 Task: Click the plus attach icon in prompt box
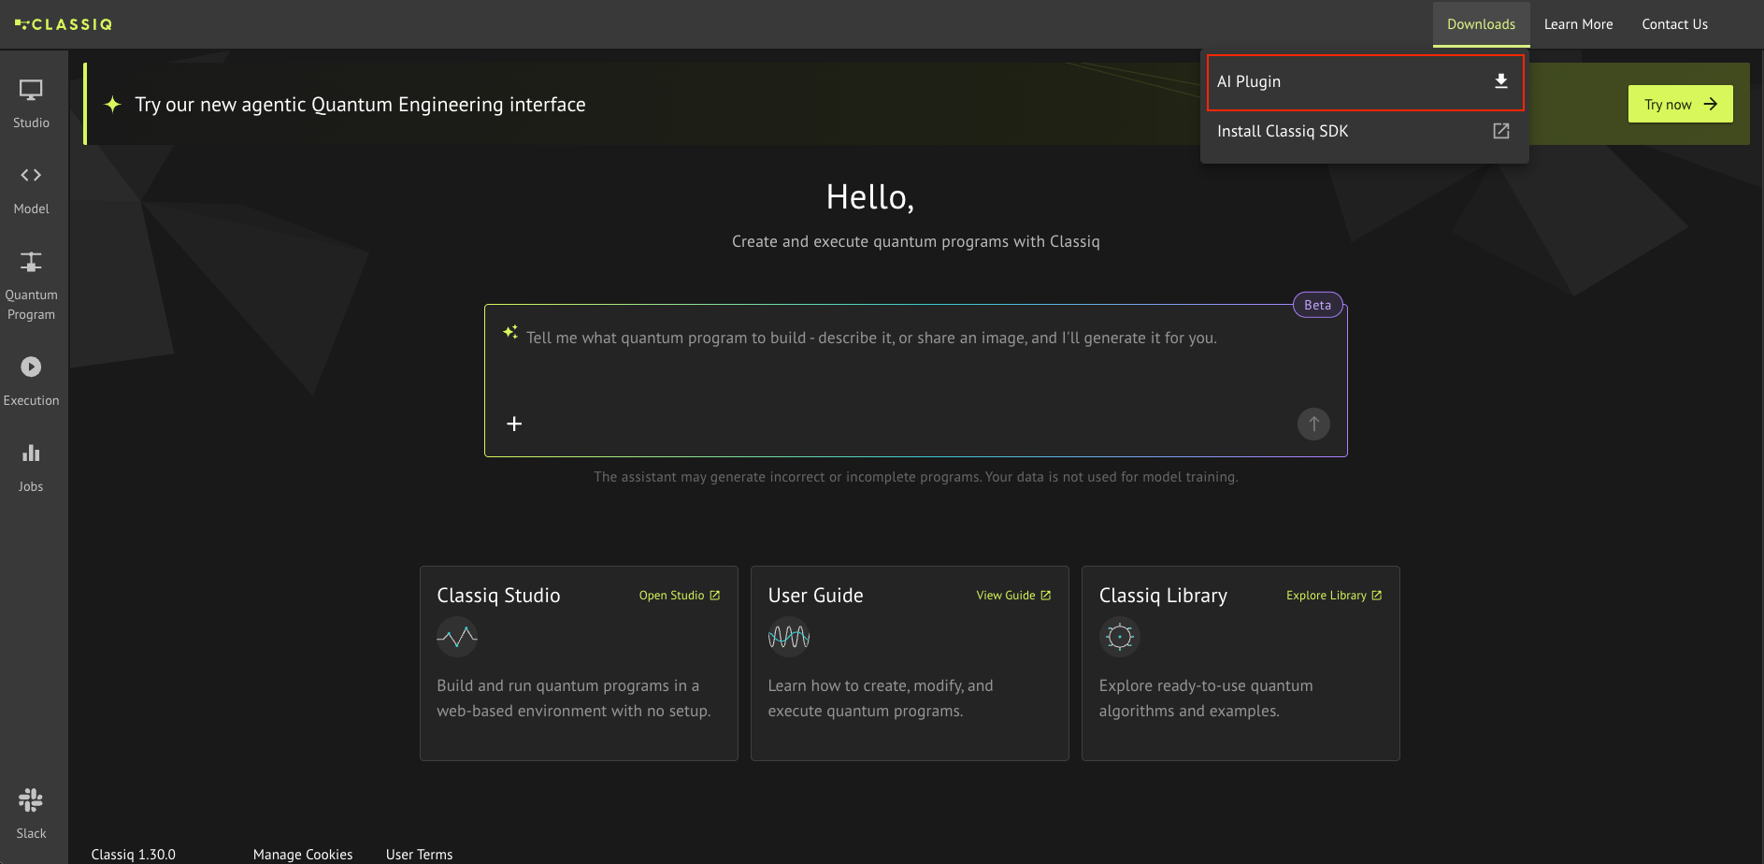point(514,424)
